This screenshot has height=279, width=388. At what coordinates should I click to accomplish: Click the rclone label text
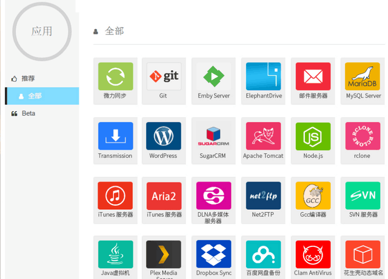(x=363, y=156)
